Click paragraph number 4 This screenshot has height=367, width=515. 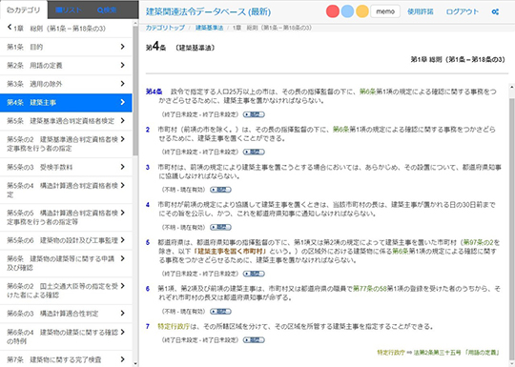[148, 205]
